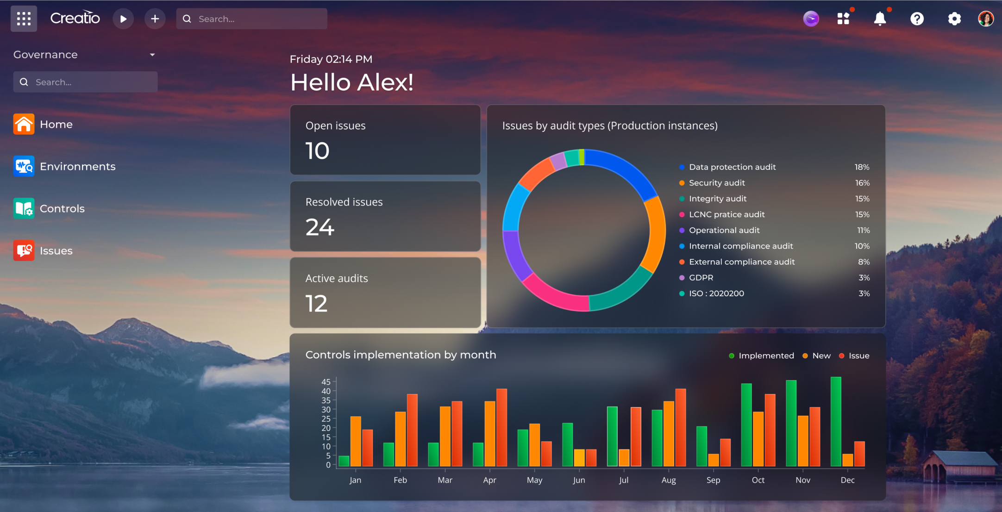Open the marketplace apps icon with badge
The image size is (1002, 512).
pos(844,19)
